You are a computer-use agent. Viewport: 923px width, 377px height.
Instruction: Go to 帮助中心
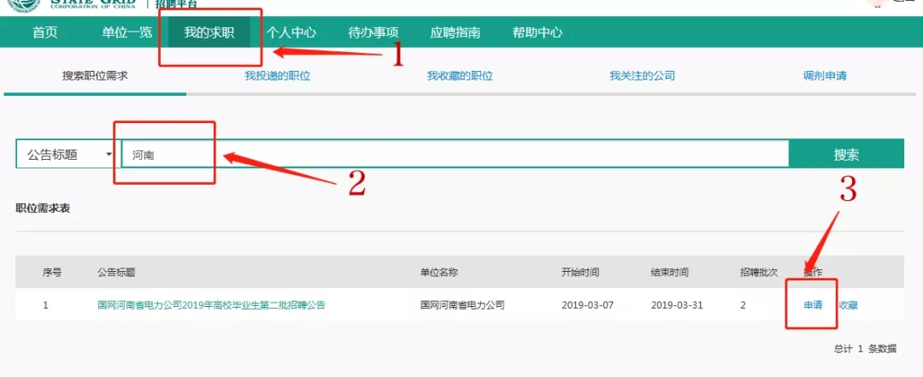tap(537, 32)
